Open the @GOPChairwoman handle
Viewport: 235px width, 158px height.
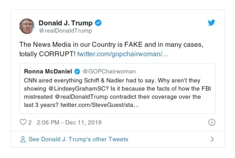point(109,71)
